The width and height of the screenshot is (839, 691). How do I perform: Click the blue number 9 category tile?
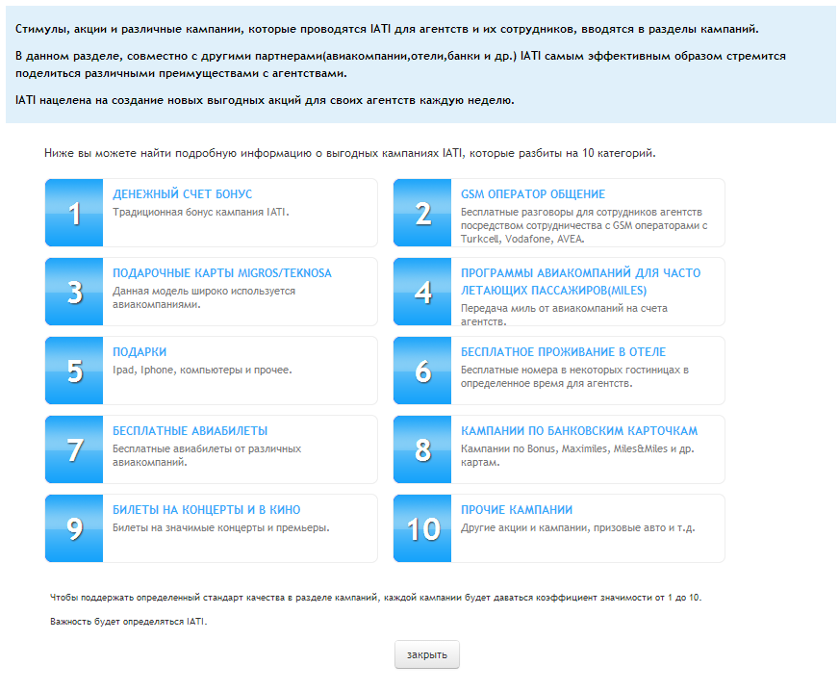[74, 528]
